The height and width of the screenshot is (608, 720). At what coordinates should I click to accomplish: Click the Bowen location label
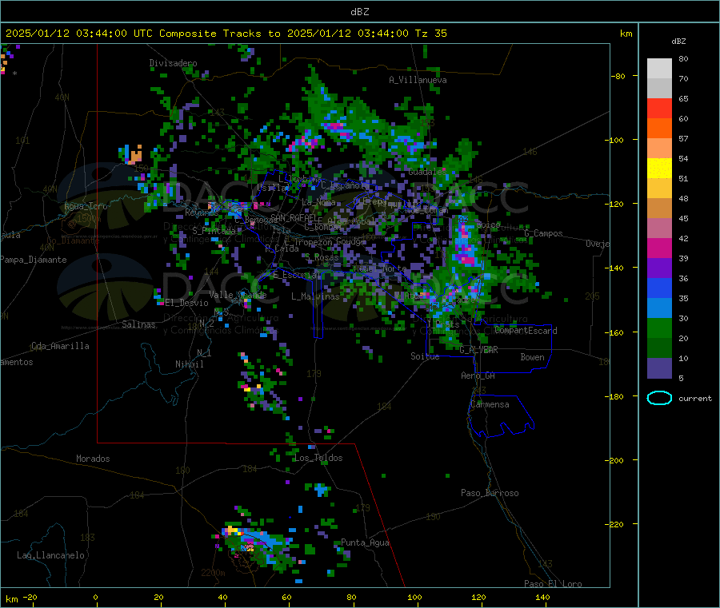(x=532, y=357)
